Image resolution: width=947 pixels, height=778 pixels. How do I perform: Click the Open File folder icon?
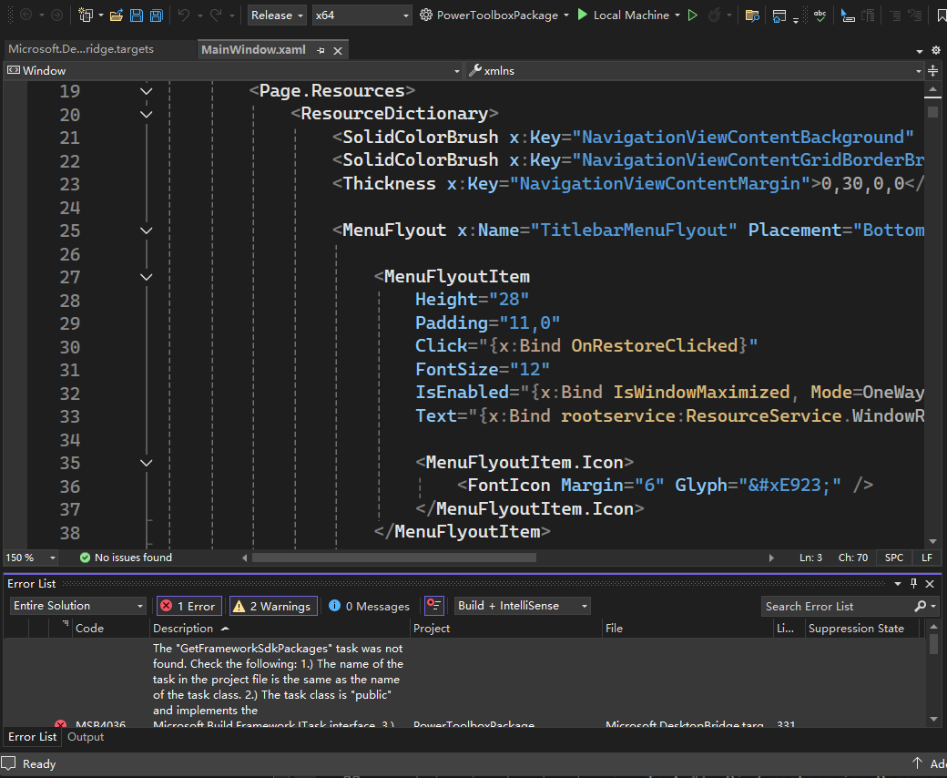116,15
